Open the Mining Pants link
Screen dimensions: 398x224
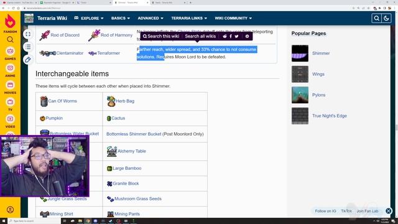pos(127,214)
